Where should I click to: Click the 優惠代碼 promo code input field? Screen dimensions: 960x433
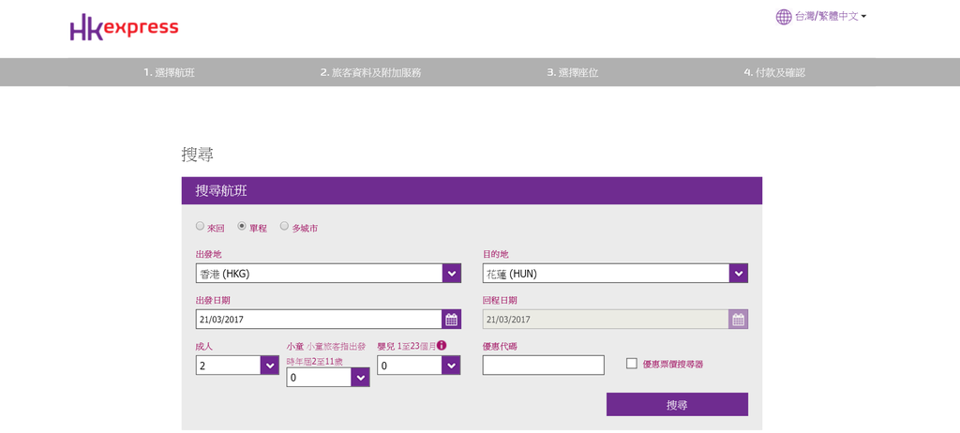tap(543, 366)
